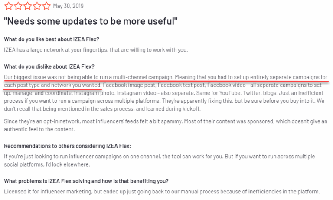Click the first star rating icon
The height and width of the screenshot is (200, 333).
(9, 6)
